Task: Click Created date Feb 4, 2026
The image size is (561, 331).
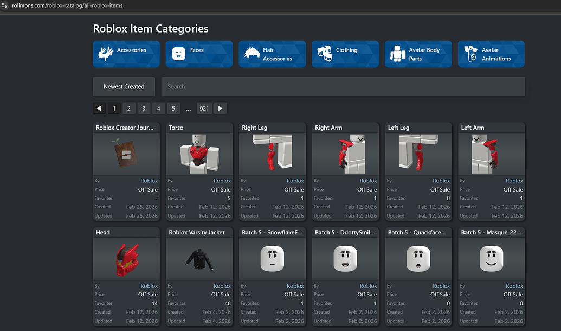Action: [216, 312]
